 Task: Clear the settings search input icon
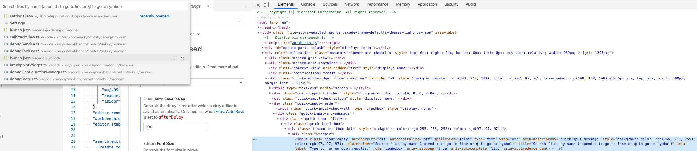(x=238, y=21)
